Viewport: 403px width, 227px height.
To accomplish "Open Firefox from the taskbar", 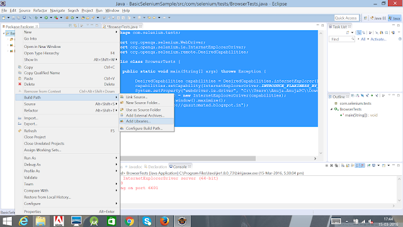I will click(x=164, y=221).
